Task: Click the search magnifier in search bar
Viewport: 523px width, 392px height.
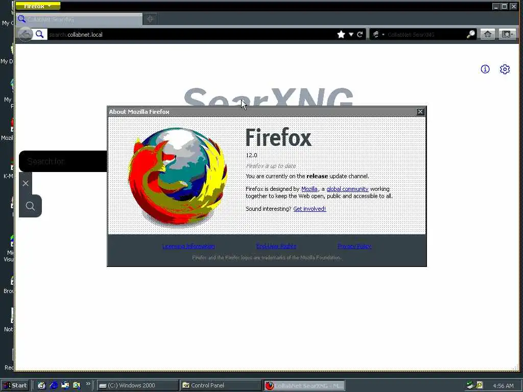Action: [470, 34]
